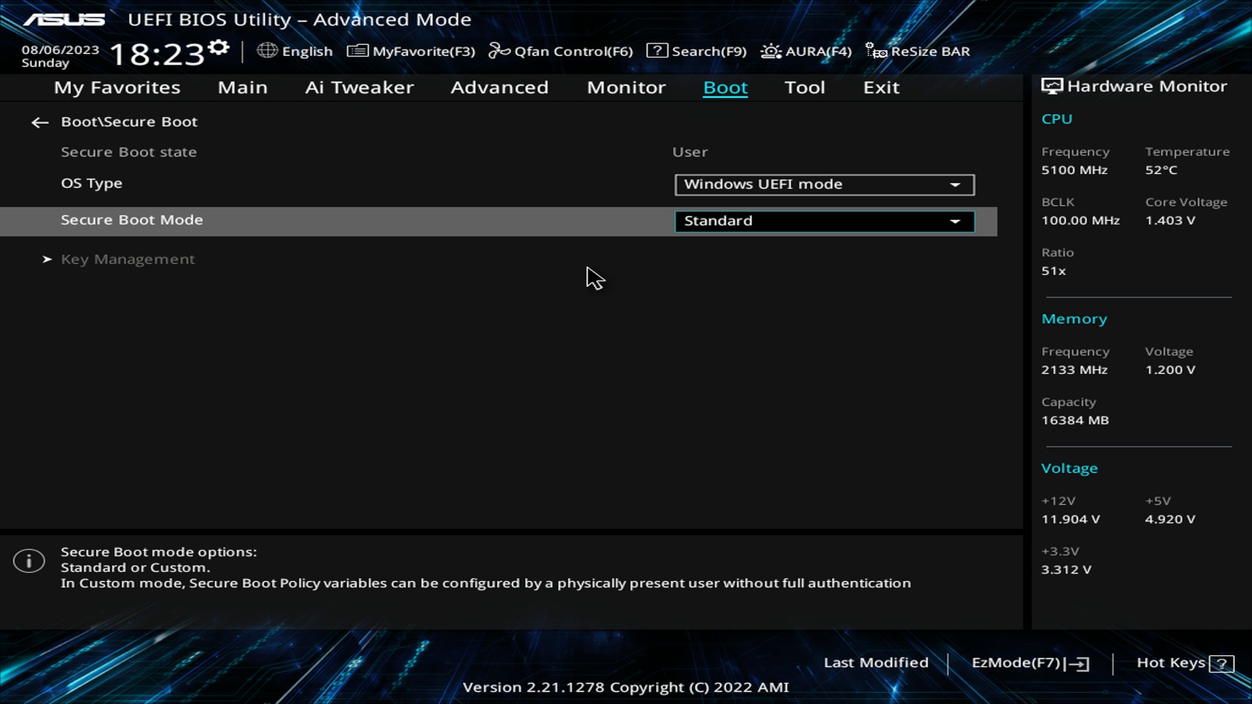Viewport: 1252px width, 704px height.
Task: Click the globe language icon
Action: (267, 50)
